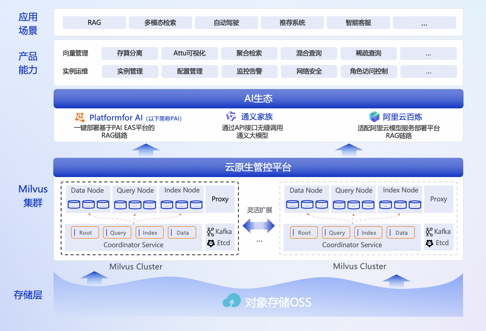Image resolution: width=486 pixels, height=331 pixels.
Task: Click the Platform for AI logo icon
Action: pyautogui.click(x=80, y=117)
